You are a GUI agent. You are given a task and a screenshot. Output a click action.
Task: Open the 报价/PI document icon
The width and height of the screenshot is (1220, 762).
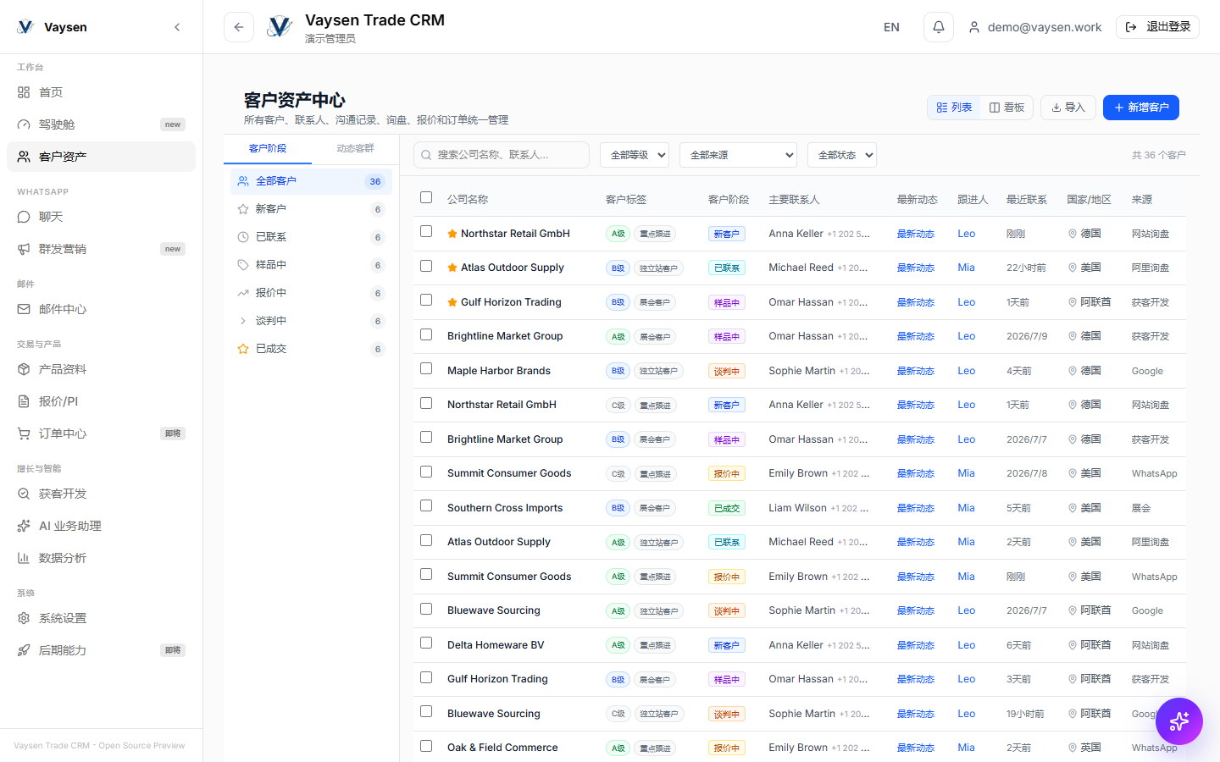click(24, 401)
